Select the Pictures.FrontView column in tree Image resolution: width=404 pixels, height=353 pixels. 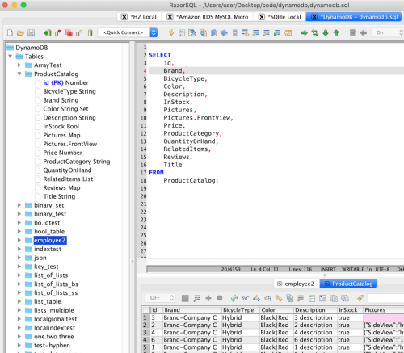tap(70, 144)
